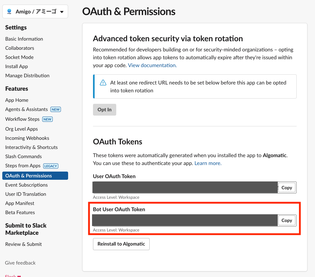Click the NEW badge beside Workflow Steps
The width and height of the screenshot is (315, 277).
pos(47,119)
